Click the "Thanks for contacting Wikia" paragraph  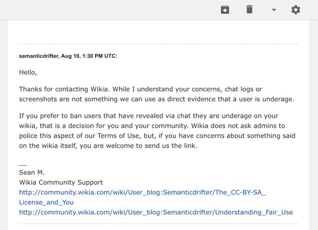tap(157, 94)
